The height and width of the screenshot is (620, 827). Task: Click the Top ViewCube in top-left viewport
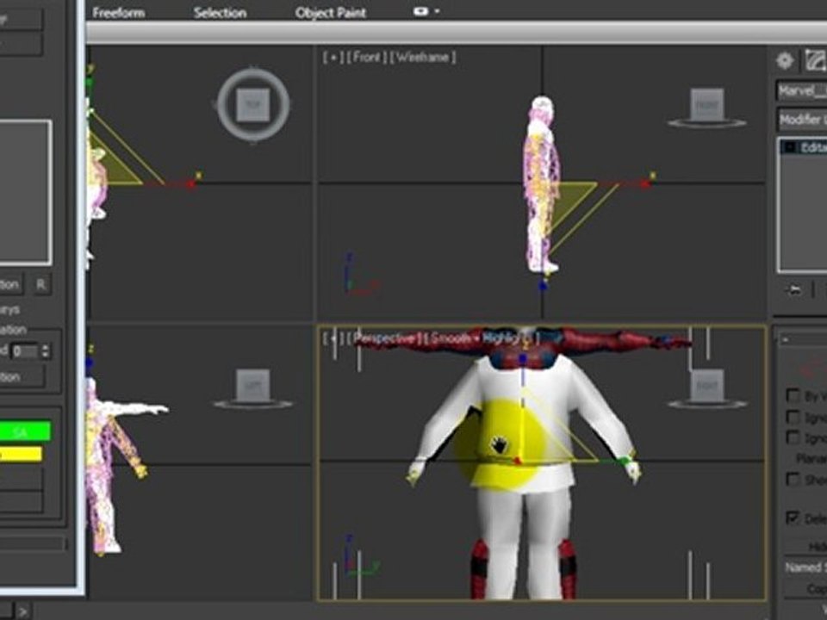pyautogui.click(x=253, y=104)
